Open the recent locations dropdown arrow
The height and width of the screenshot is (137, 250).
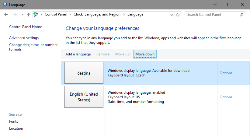22,15
